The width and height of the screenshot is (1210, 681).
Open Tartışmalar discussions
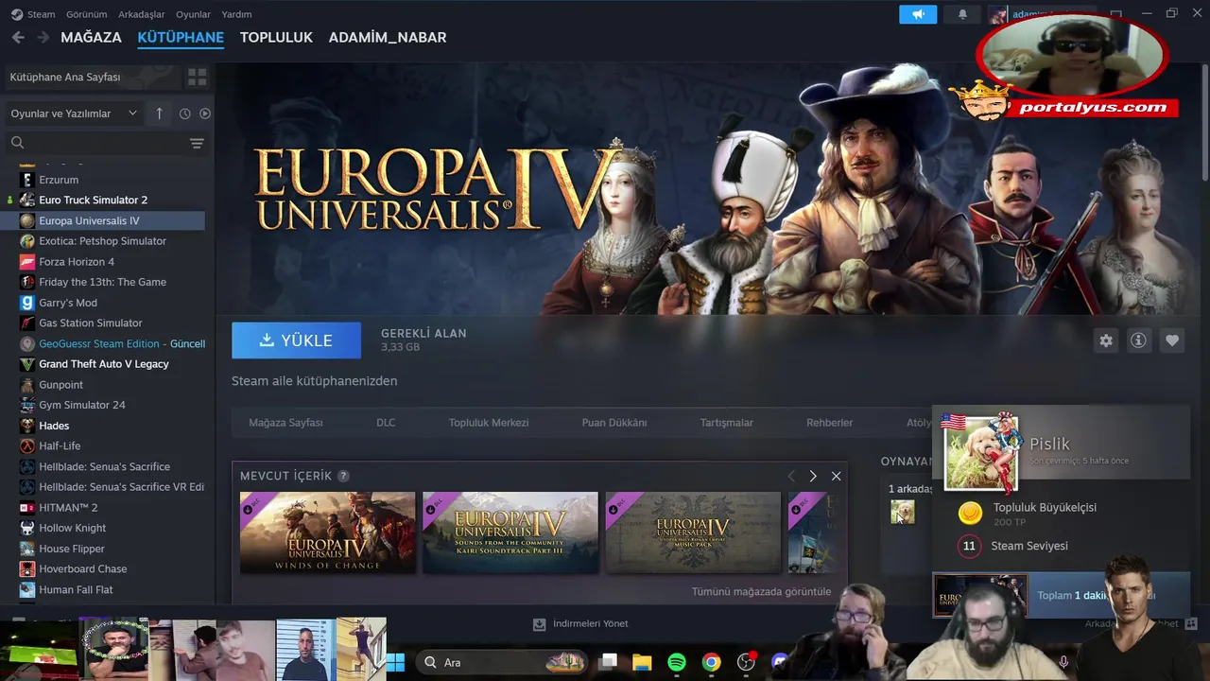(727, 423)
